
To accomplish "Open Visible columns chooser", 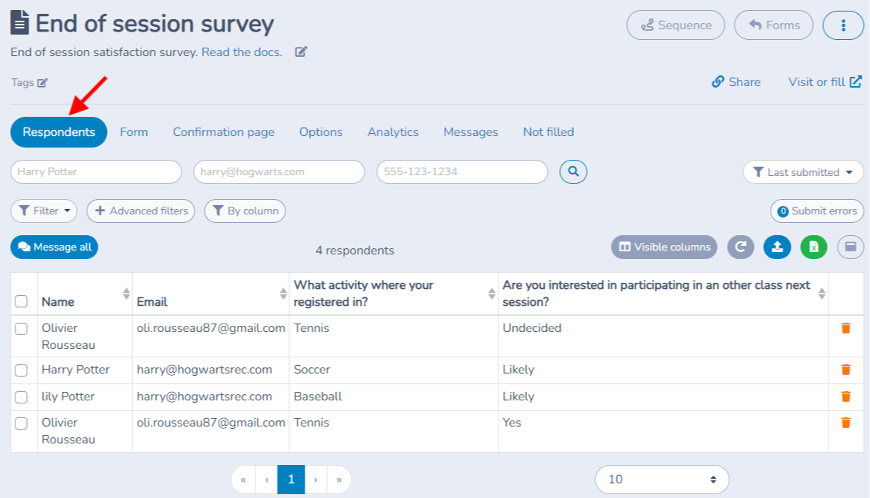I will [664, 247].
